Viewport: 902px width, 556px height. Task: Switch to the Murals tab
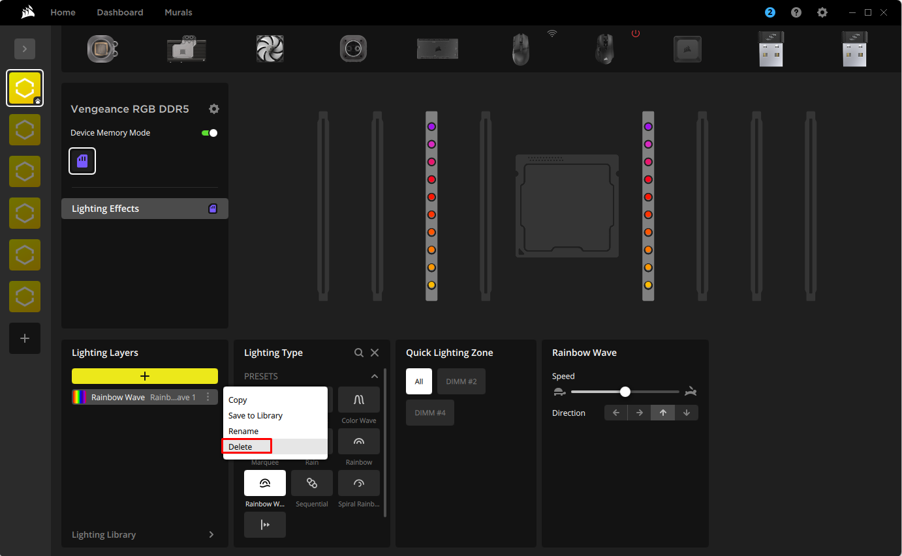tap(178, 12)
